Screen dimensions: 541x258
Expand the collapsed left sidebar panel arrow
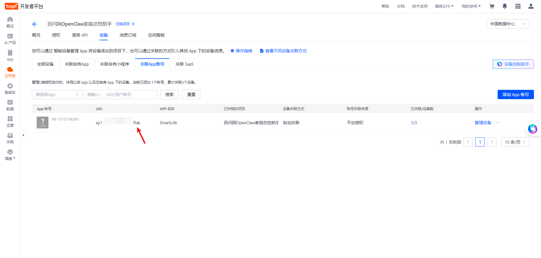point(23,135)
